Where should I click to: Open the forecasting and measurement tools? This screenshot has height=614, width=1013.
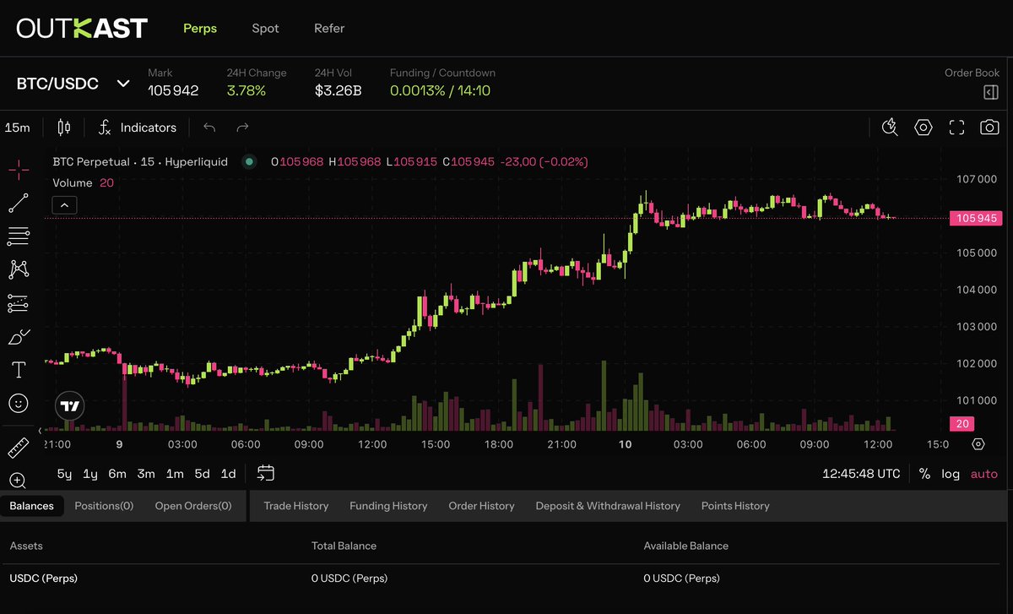[x=19, y=302]
